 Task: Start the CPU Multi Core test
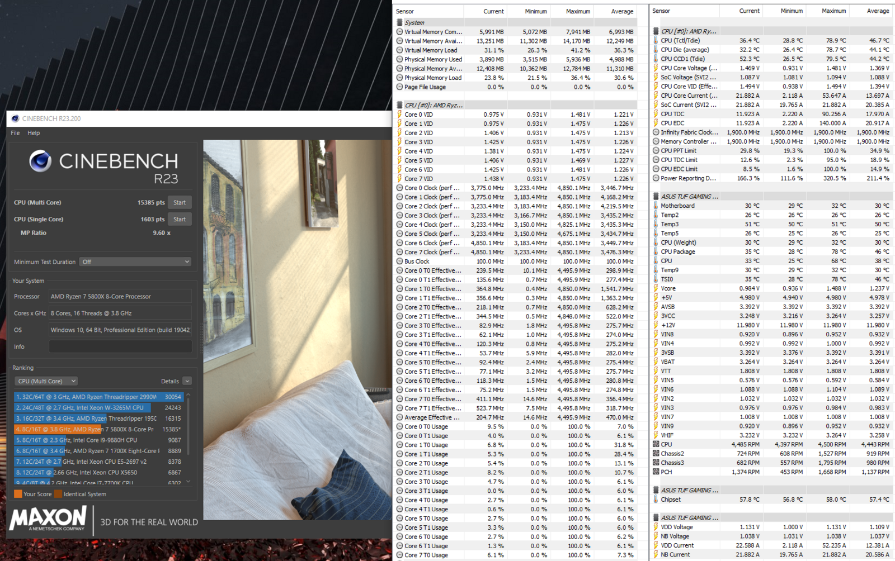pos(180,202)
